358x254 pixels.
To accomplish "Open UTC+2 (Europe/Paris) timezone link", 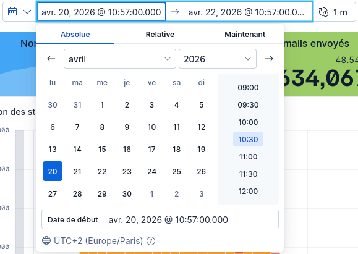I will (98, 241).
